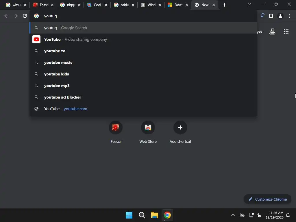
Task: Close the 'roblo' tab
Action: tap(133, 5)
